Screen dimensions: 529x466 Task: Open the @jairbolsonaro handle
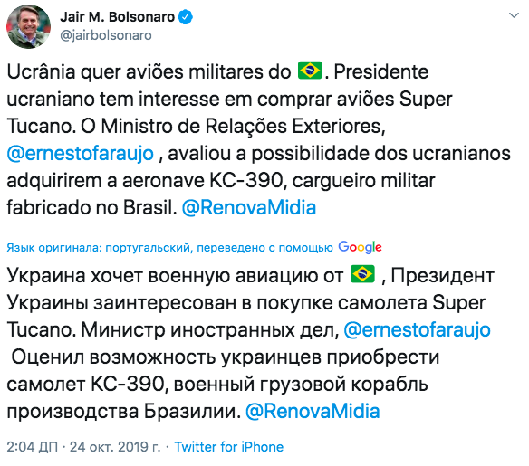point(106,35)
